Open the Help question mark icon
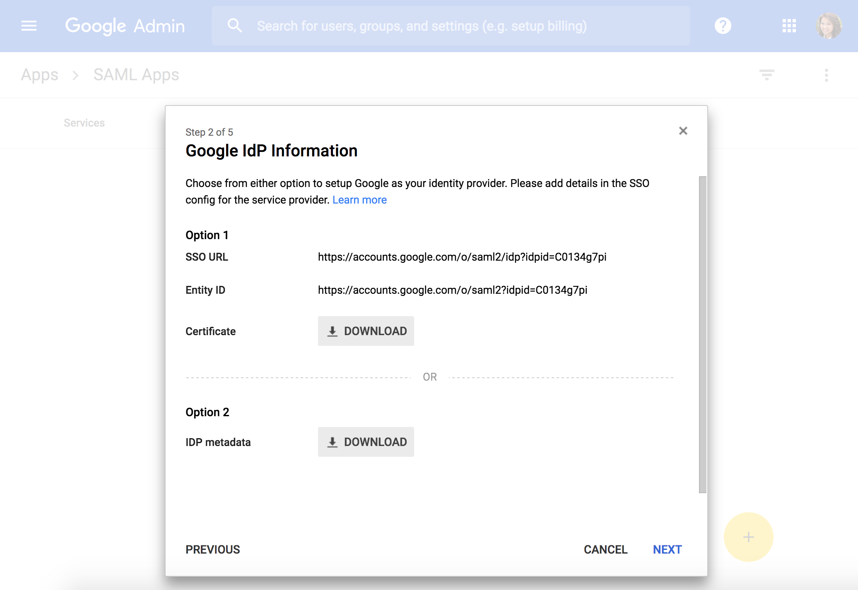858x590 pixels. (x=723, y=26)
